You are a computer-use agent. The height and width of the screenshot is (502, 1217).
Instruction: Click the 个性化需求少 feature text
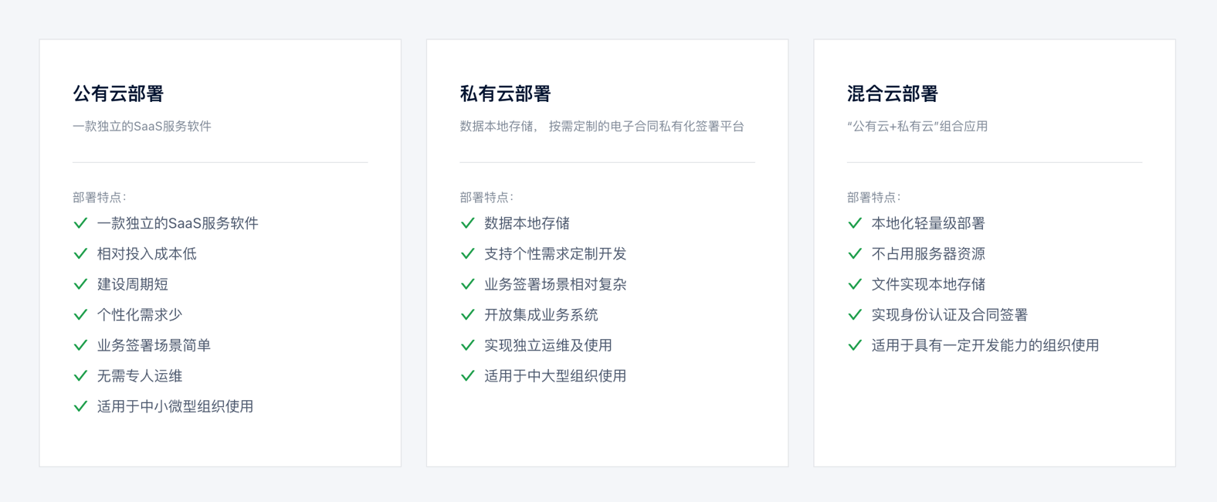click(x=140, y=315)
